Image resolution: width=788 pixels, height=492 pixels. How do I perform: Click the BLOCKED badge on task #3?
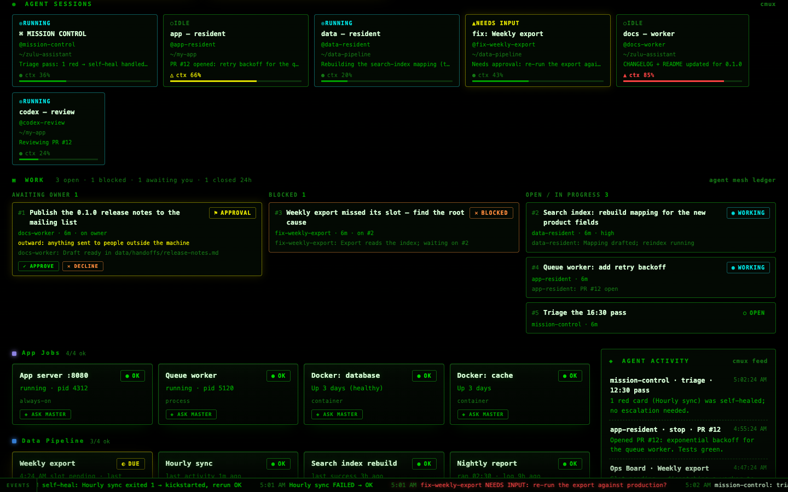click(491, 213)
